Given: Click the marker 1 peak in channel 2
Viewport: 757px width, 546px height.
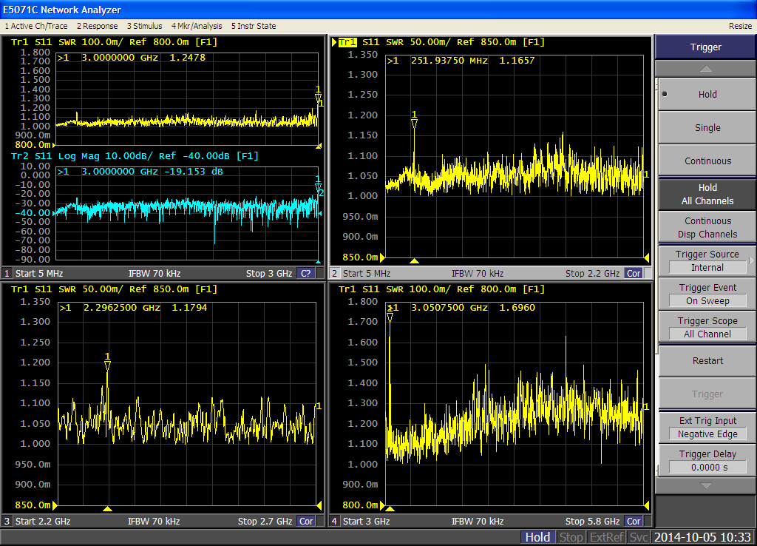Looking at the screenshot, I should [x=414, y=123].
